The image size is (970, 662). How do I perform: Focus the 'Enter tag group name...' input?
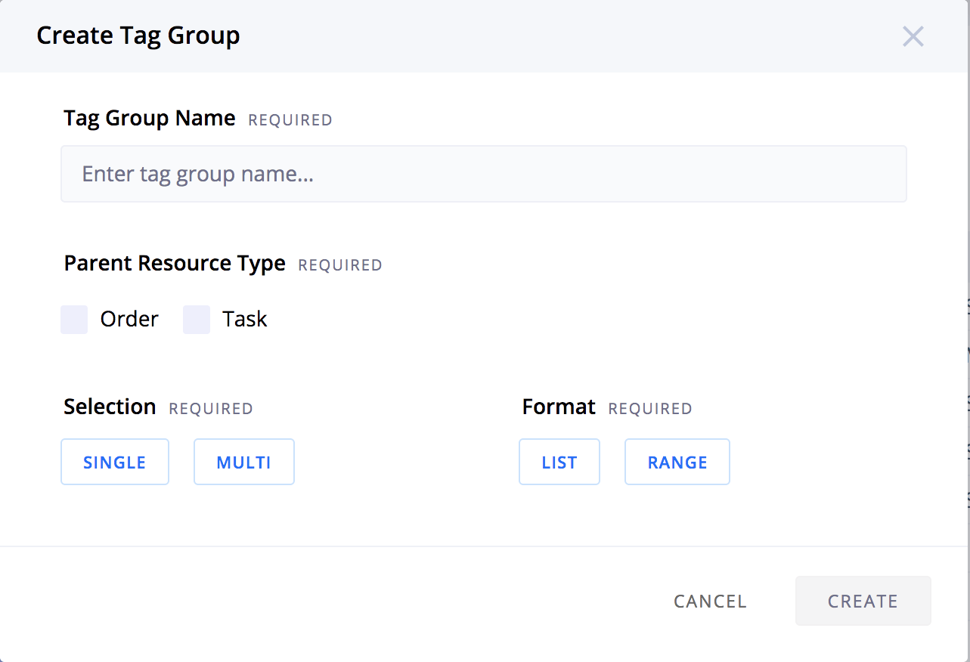click(484, 174)
